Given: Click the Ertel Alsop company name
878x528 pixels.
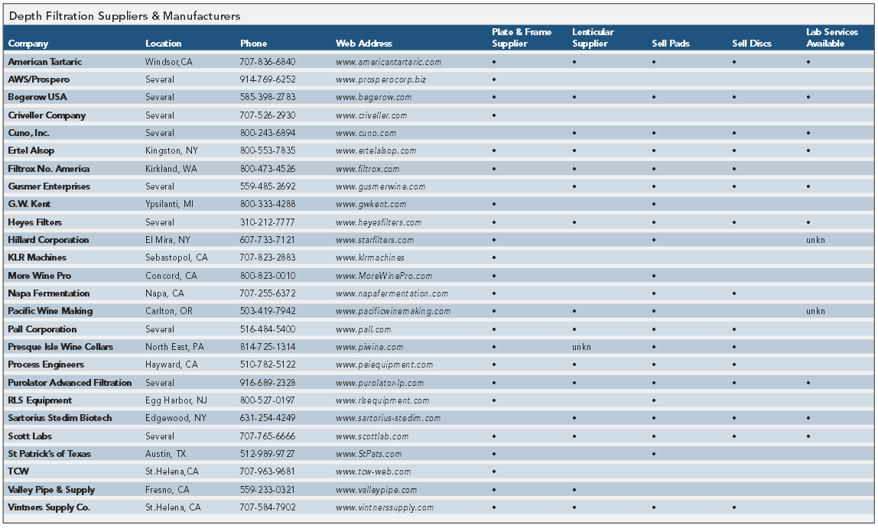Looking at the screenshot, I should (x=31, y=151).
